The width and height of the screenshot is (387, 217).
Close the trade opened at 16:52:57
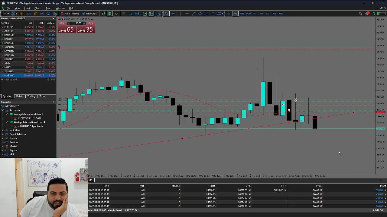[385, 190]
